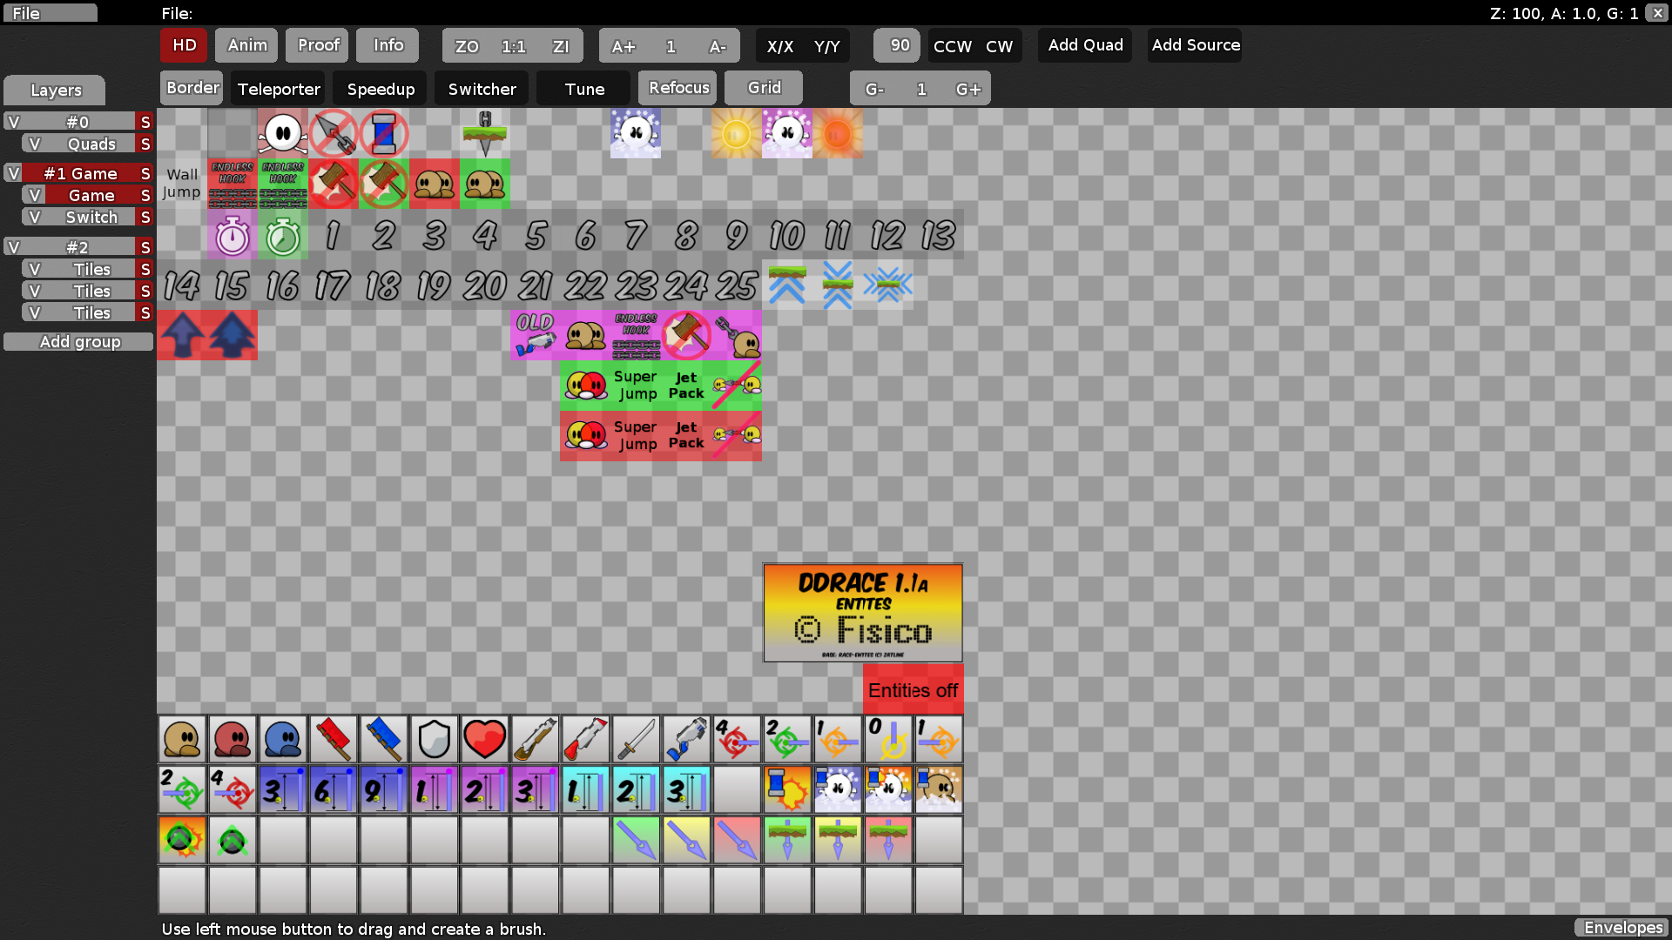Switch to the Tune tab
The width and height of the screenshot is (1672, 940).
pos(583,88)
